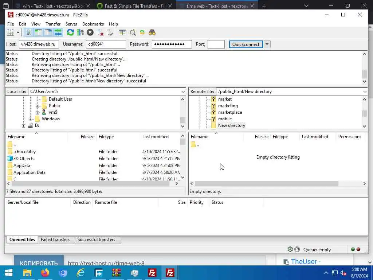Toggle transfer queue display
This screenshot has height=280, width=373.
click(58, 32)
